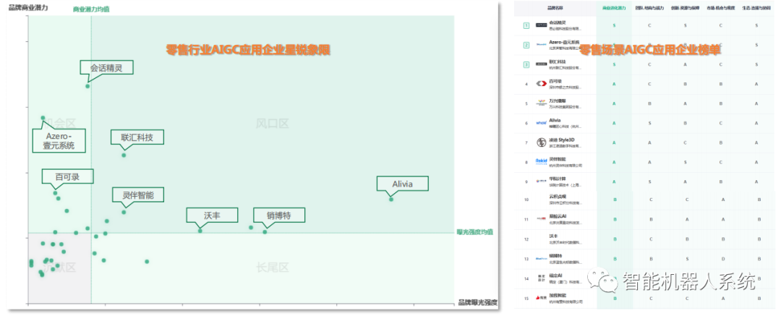Click the 百可录 callout label on the chart

coord(67,177)
